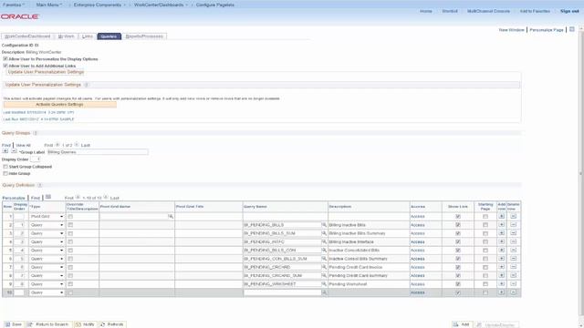The height and width of the screenshot is (328, 584).
Task: Click the Sign out link
Action: click(x=569, y=11)
